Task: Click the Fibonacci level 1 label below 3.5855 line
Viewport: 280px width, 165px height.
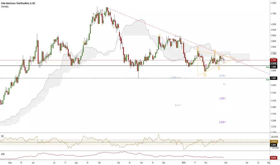Action: coord(224,84)
